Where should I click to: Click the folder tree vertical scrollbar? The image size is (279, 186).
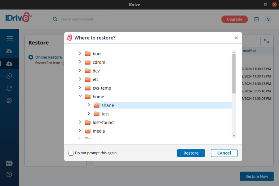point(234,74)
